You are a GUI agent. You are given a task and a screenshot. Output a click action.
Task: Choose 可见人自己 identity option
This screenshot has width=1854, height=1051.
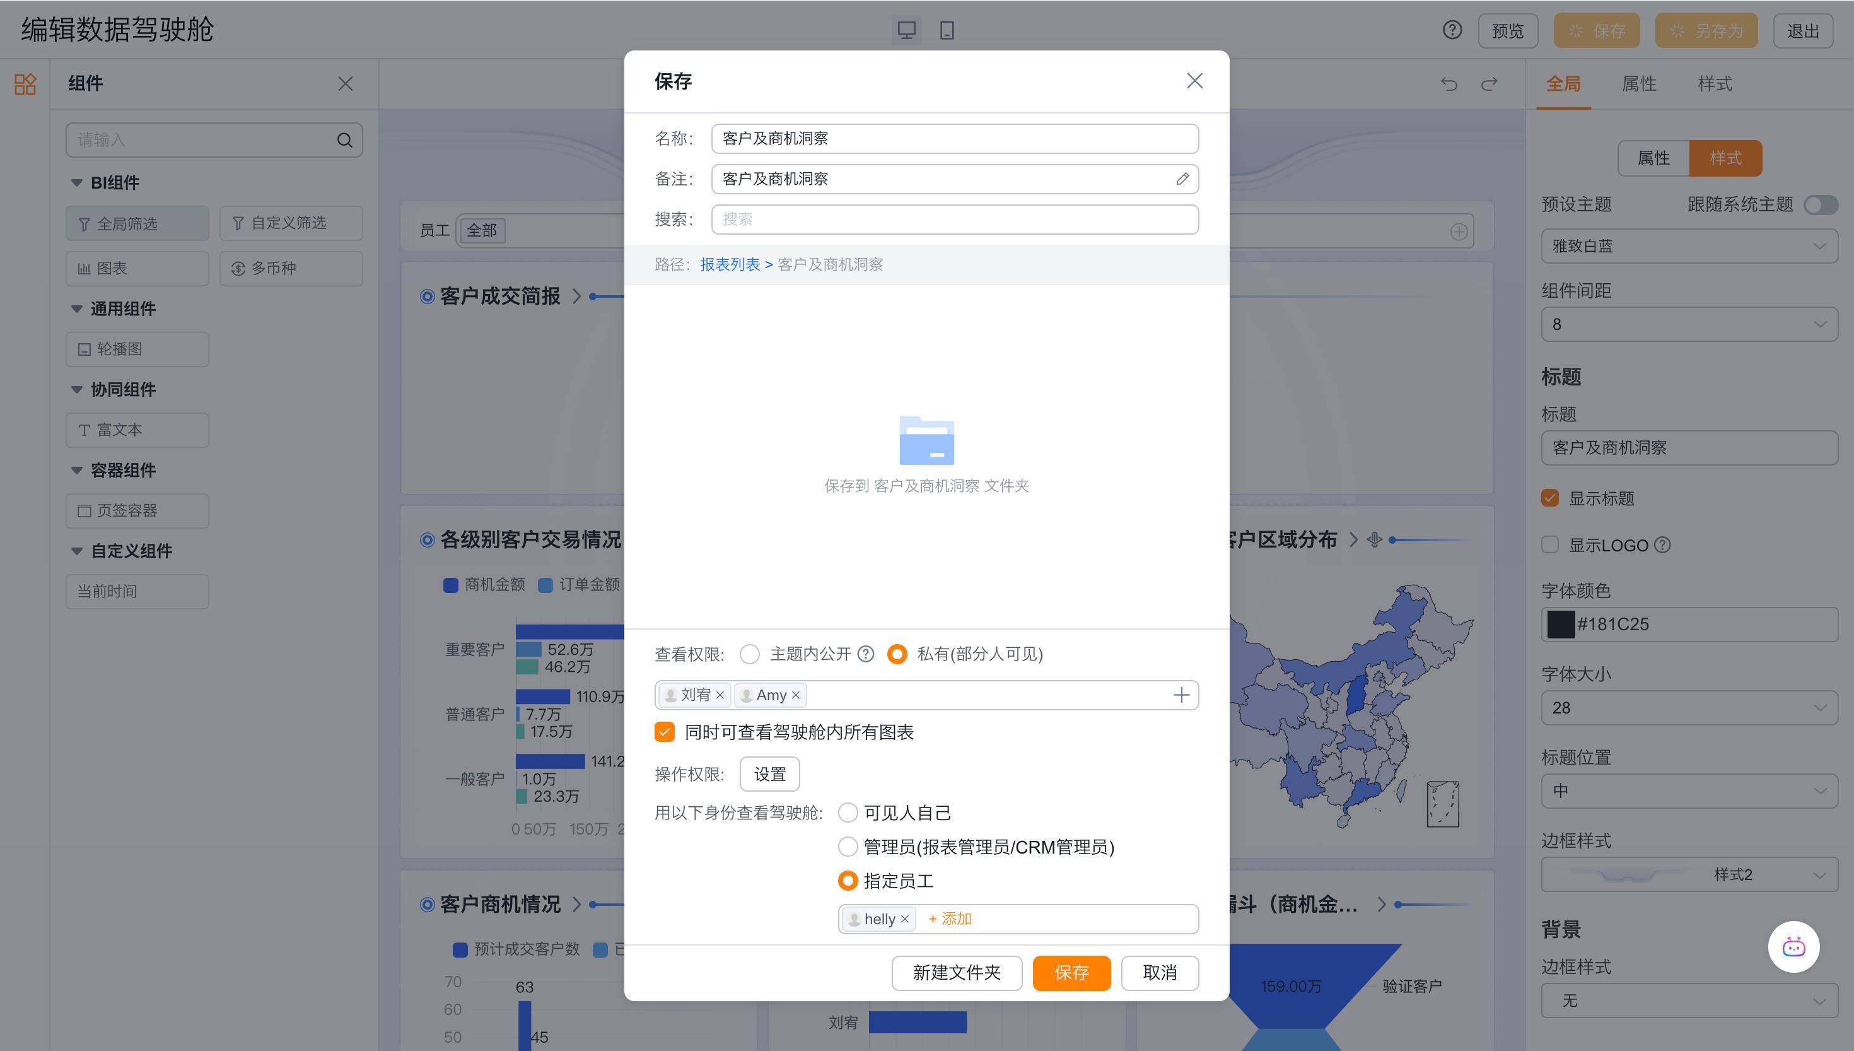pos(848,813)
